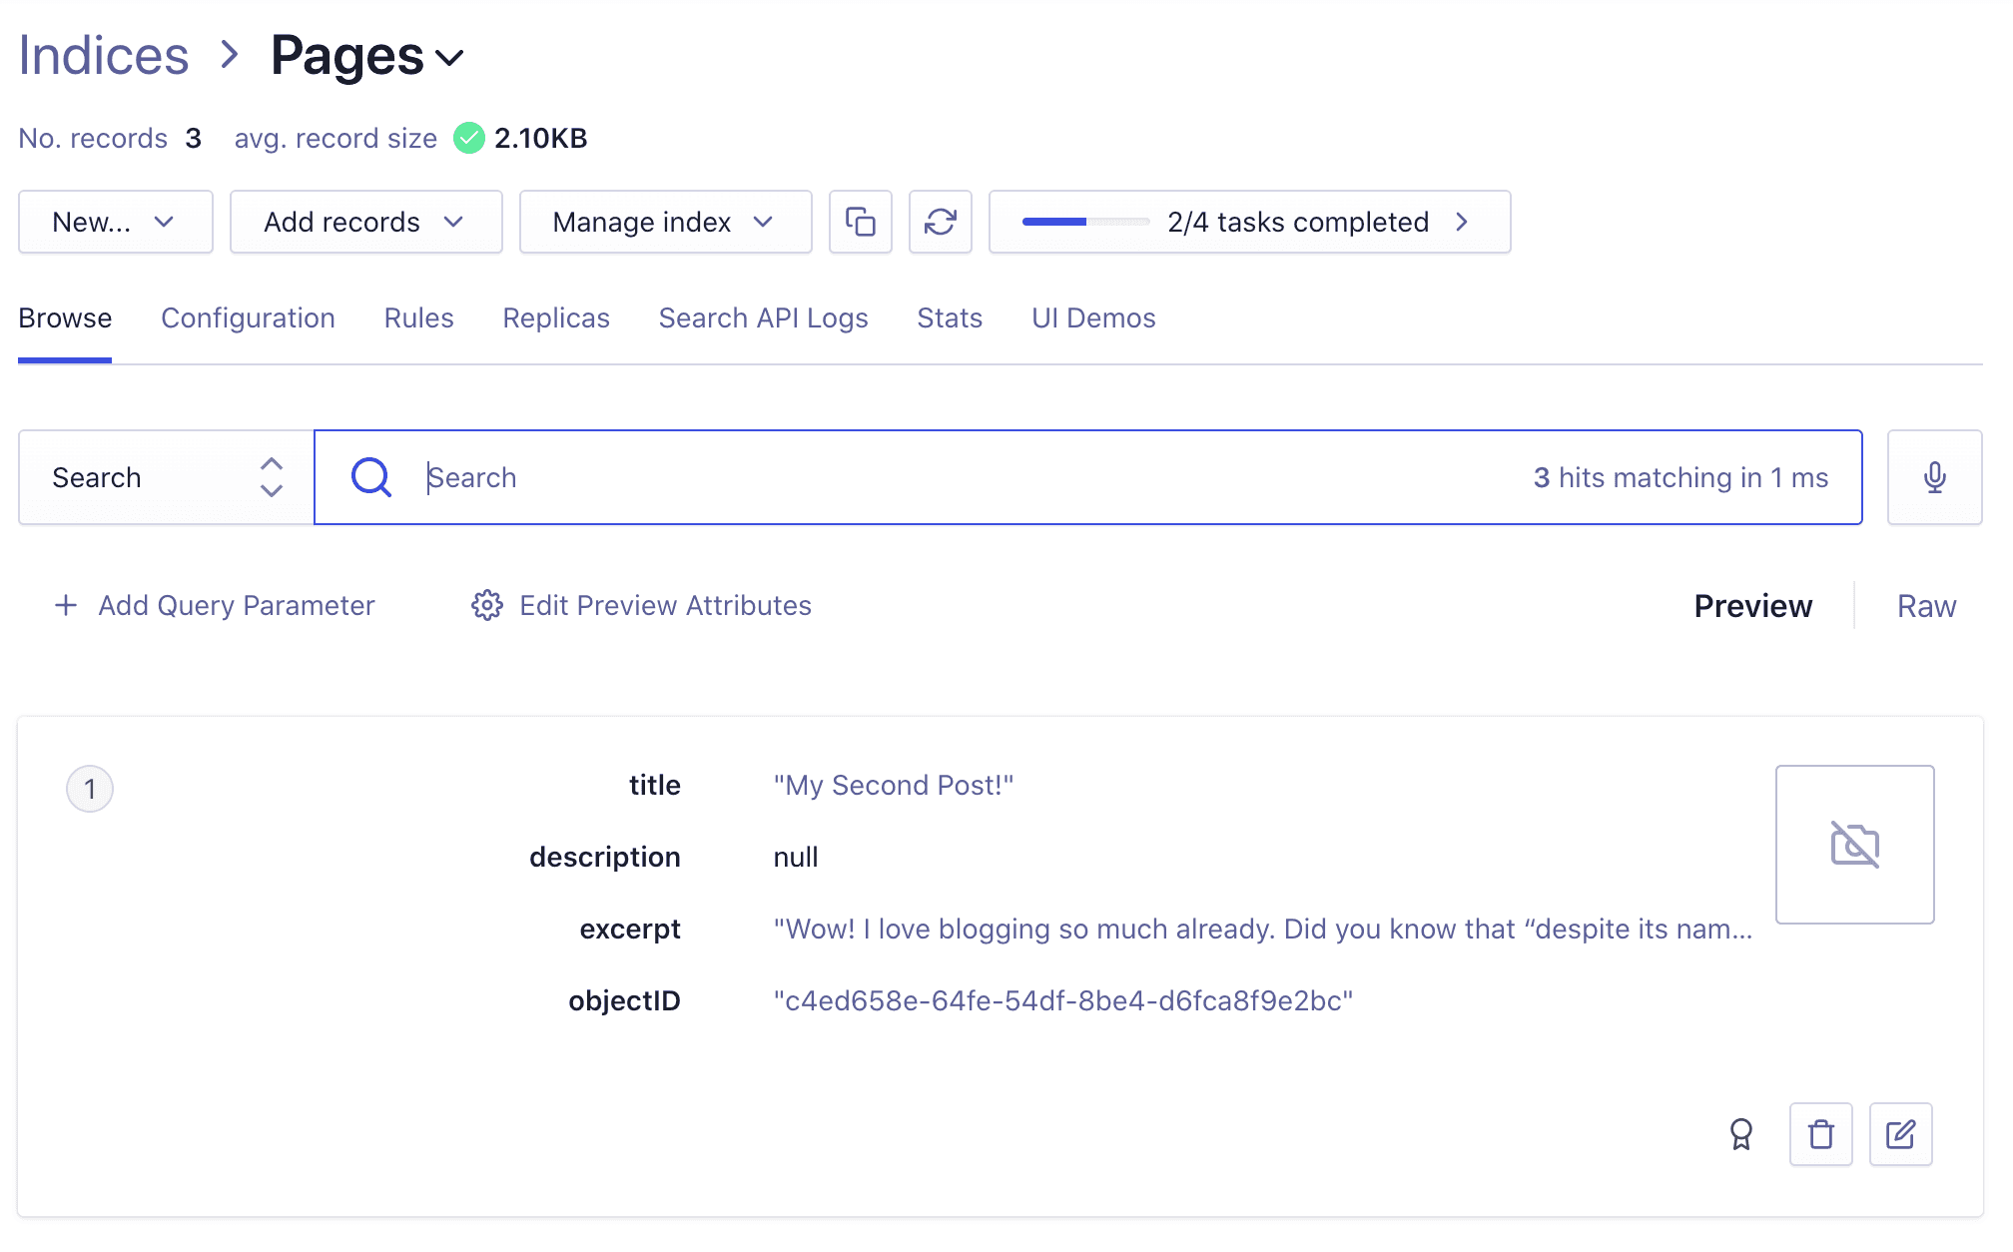Click the trash icon to delete record
This screenshot has width=2013, height=1252.
point(1820,1134)
